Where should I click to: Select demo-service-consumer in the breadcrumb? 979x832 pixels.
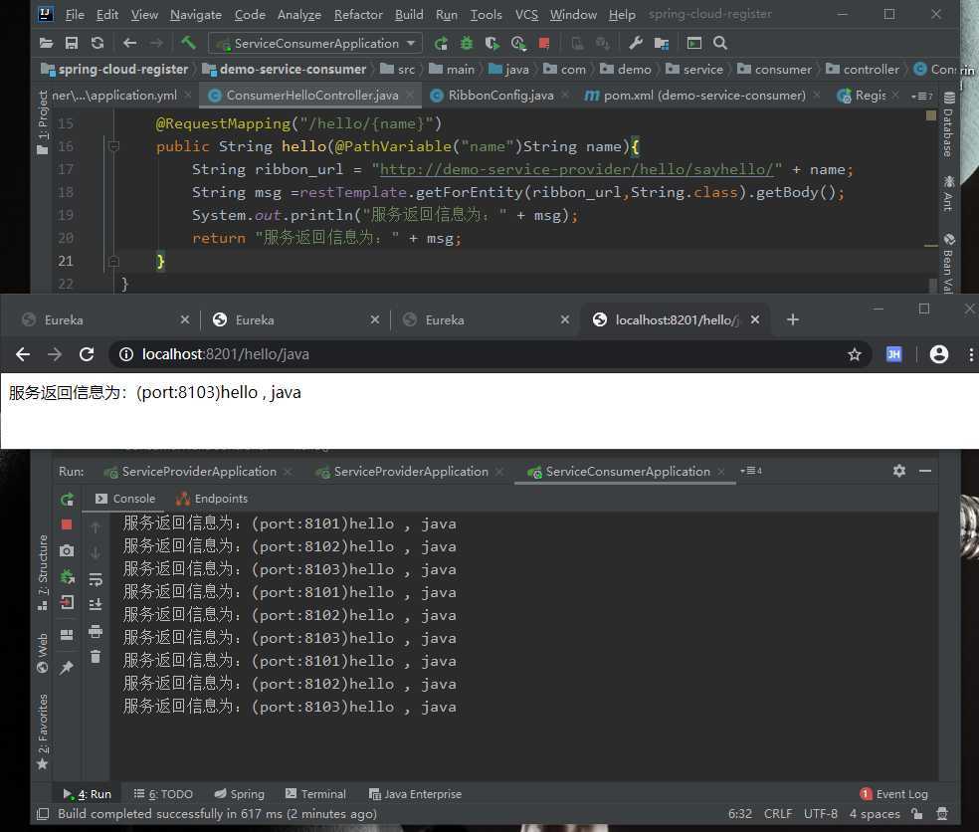[x=285, y=70]
